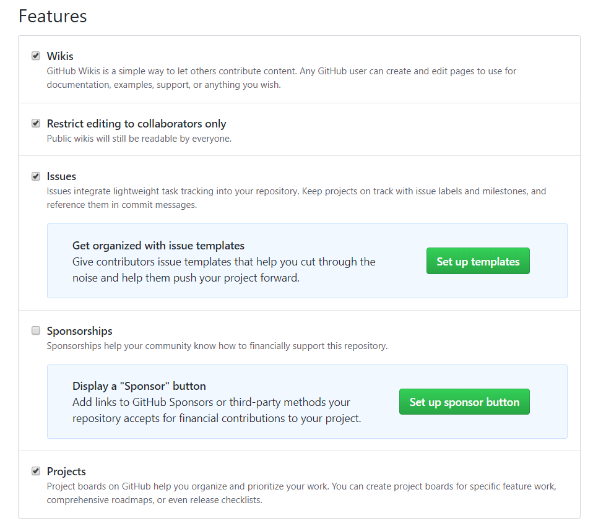The image size is (593, 526).
Task: Click the Wikis label text
Action: [60, 56]
